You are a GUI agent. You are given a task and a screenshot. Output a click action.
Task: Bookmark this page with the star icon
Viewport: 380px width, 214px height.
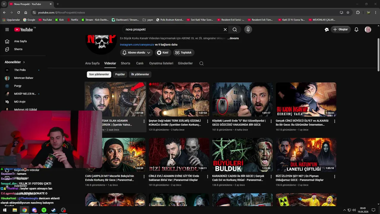click(348, 12)
